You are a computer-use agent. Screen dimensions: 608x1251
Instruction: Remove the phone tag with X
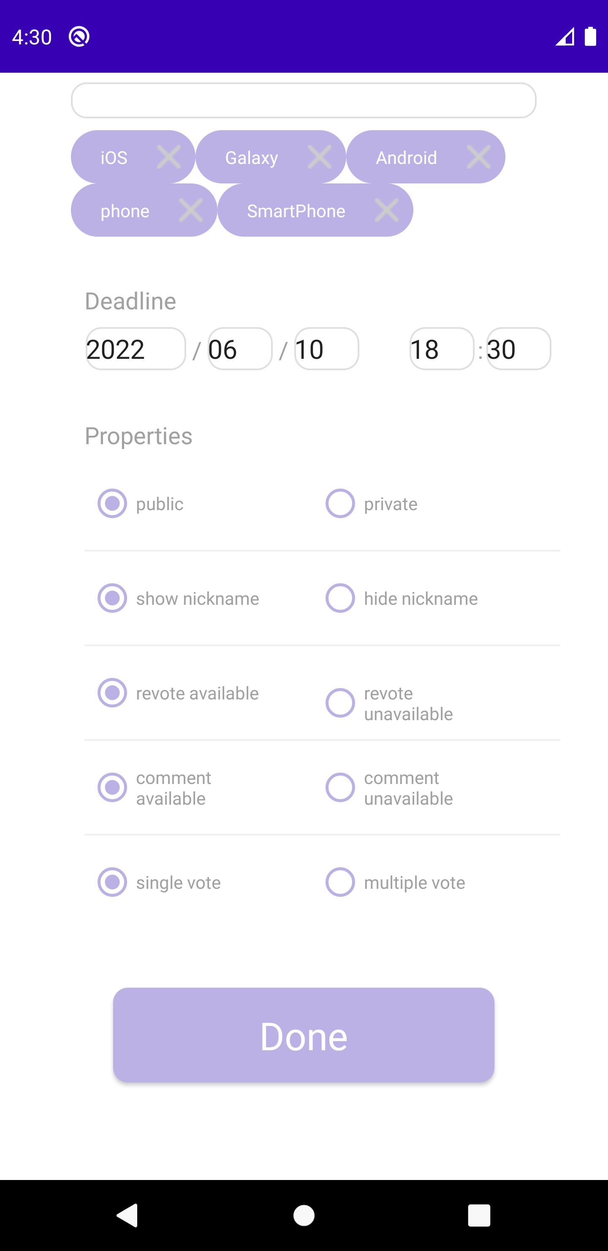pos(191,210)
